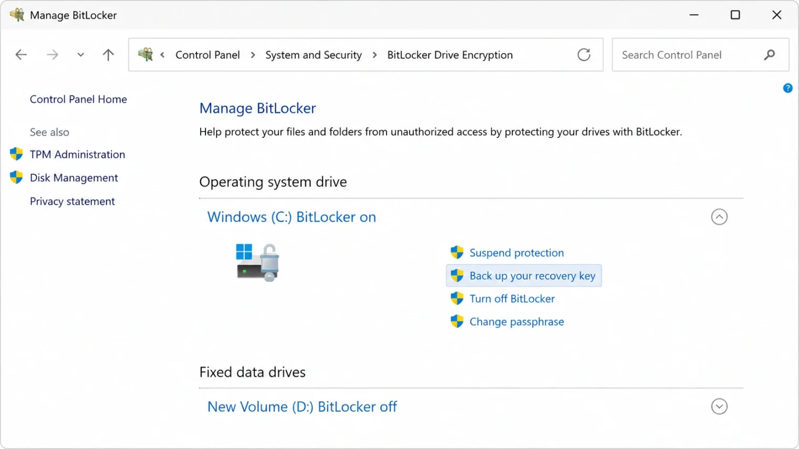Click the Operating system drive heading
Viewport: 799px width, 449px height.
273,182
